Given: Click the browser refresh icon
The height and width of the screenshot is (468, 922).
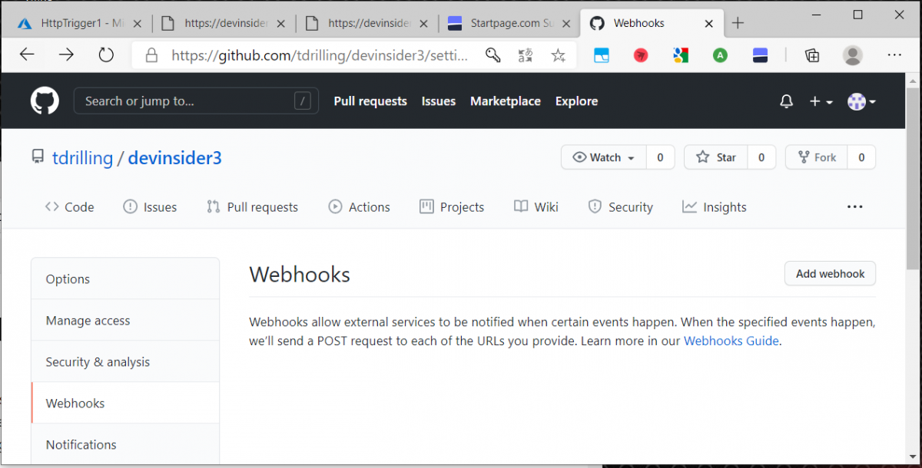Looking at the screenshot, I should (x=106, y=54).
